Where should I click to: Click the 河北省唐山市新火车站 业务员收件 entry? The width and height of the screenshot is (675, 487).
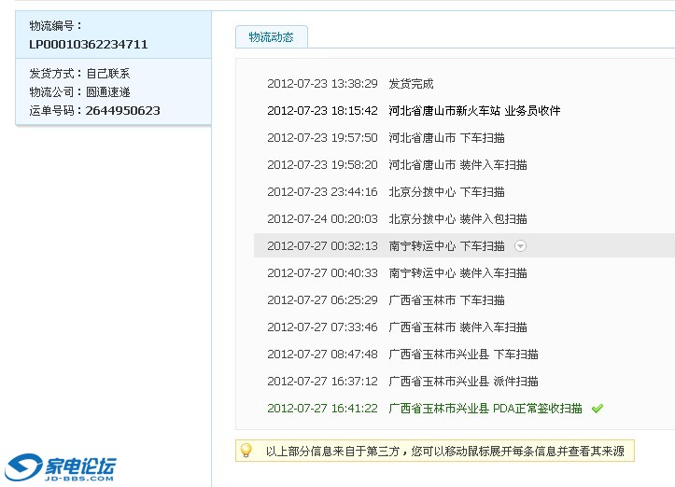pos(474,111)
